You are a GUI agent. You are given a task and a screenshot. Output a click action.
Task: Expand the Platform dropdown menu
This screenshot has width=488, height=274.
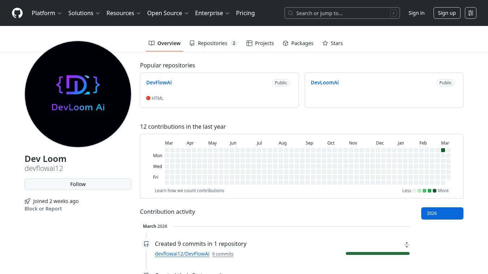tap(47, 13)
